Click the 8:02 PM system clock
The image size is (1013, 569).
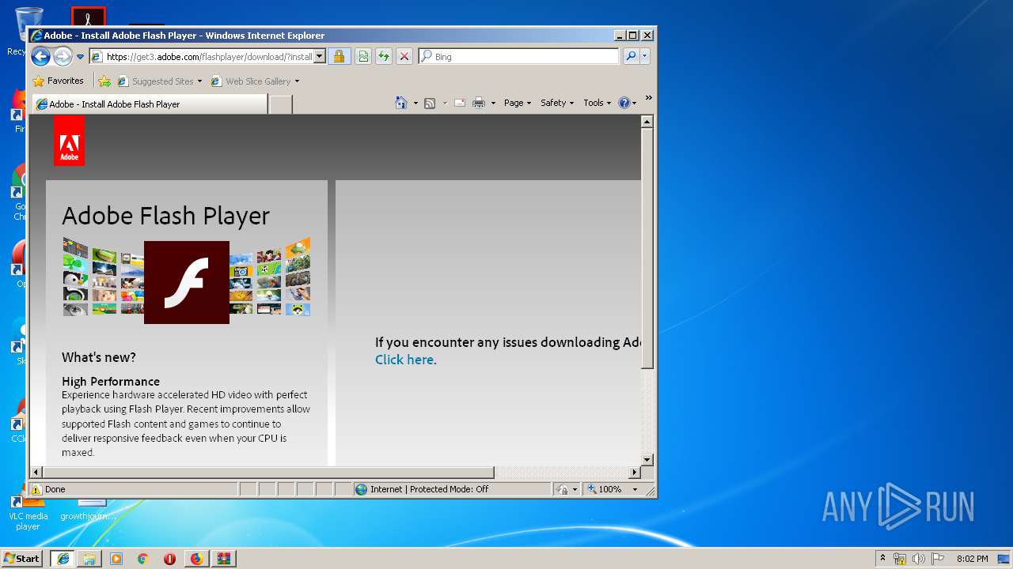(972, 559)
